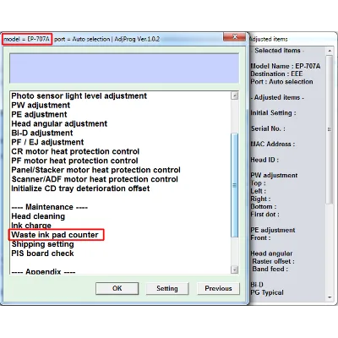
Task: Select Waste ink pad counter
Action: pyautogui.click(x=55, y=235)
